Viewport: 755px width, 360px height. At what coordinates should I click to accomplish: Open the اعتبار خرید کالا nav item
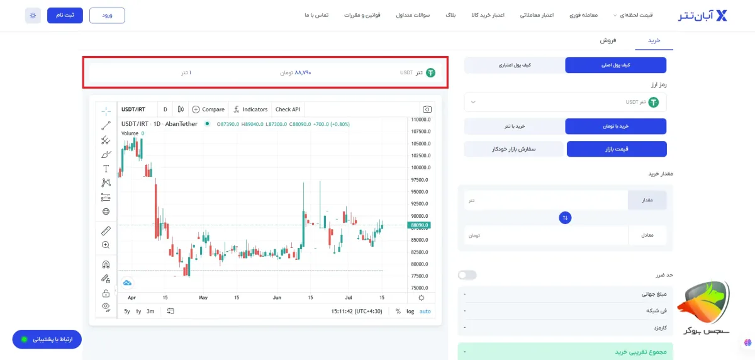488,15
